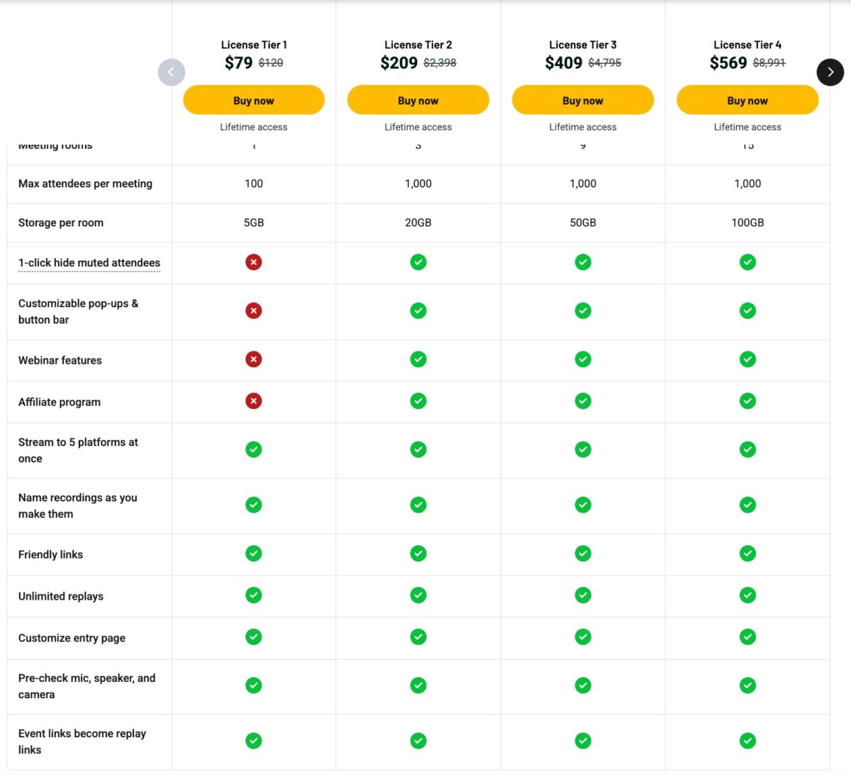Click the right arrow to show more tiers
The width and height of the screenshot is (851, 779).
830,72
